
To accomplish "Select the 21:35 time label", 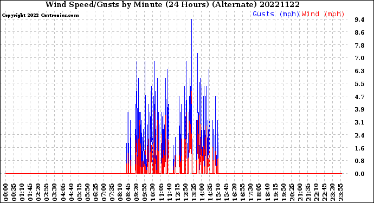I will [x=307, y=192].
